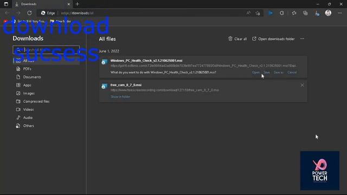Open the Downloads toolbar icon
This screenshot has width=347, height=195.
(x=317, y=13)
